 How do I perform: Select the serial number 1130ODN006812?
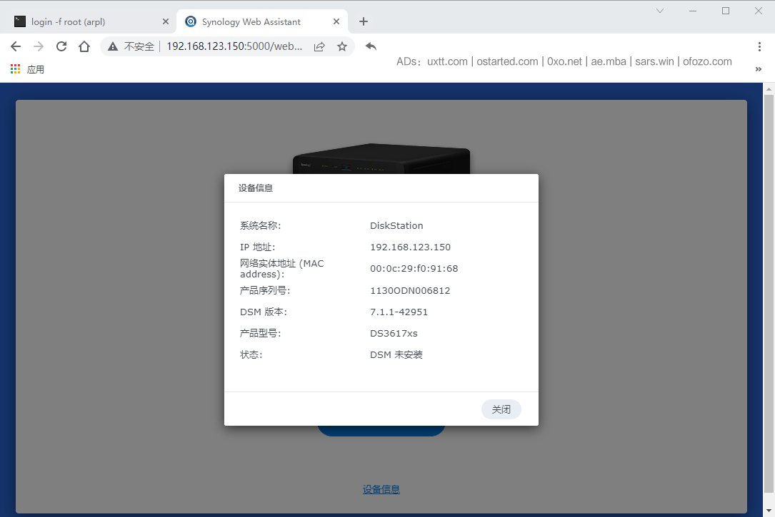point(410,290)
